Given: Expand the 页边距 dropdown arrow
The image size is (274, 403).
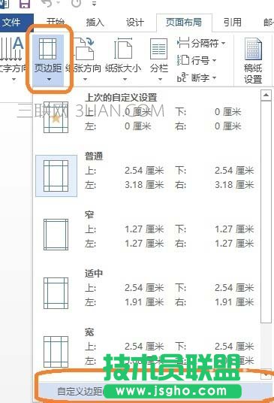Looking at the screenshot, I should (x=49, y=80).
